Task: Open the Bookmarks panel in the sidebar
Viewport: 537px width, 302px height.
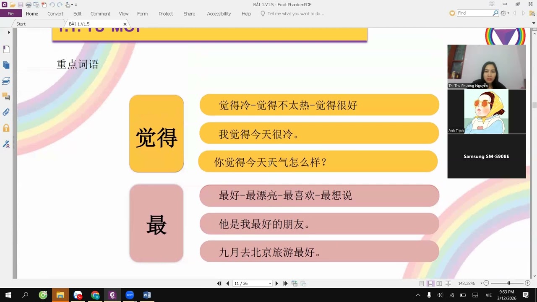Action: (6, 49)
